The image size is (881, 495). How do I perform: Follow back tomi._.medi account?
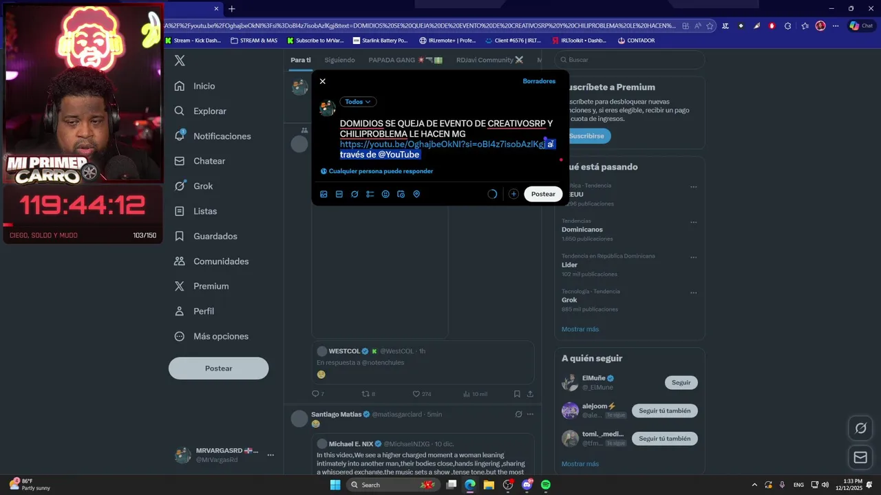(664, 439)
